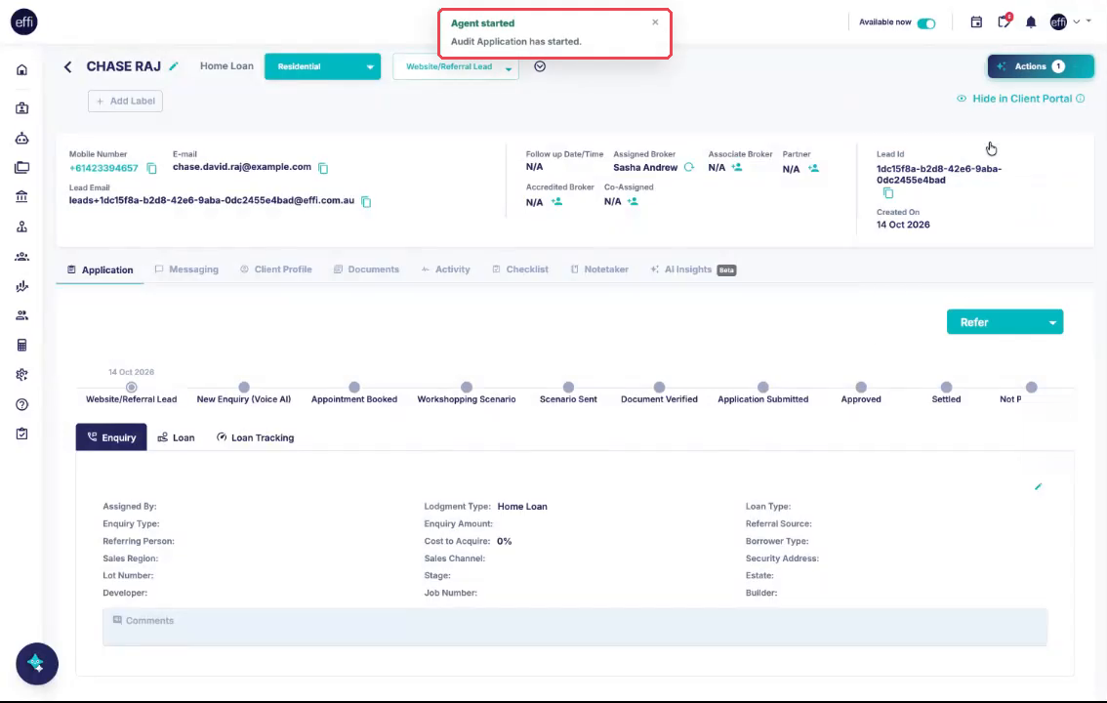Viewport: 1107px width, 703px height.
Task: Select the Website/Referral Lead stage circle
Action: coord(132,387)
